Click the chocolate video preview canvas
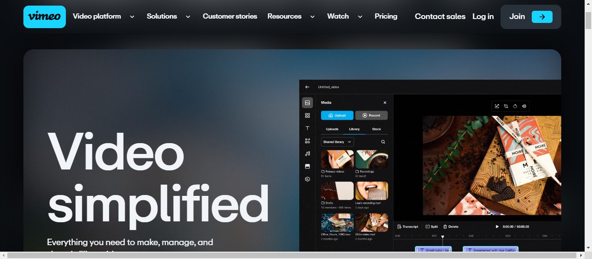The height and width of the screenshot is (259, 592). point(492,165)
